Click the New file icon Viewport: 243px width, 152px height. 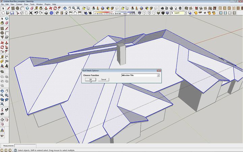pyautogui.click(x=3, y=13)
